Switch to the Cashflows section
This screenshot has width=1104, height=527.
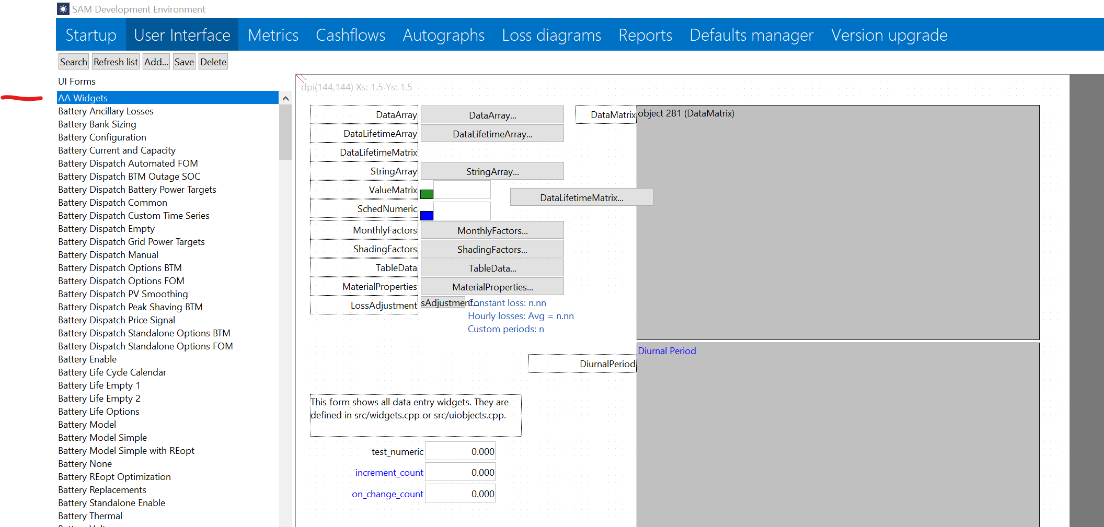(350, 34)
